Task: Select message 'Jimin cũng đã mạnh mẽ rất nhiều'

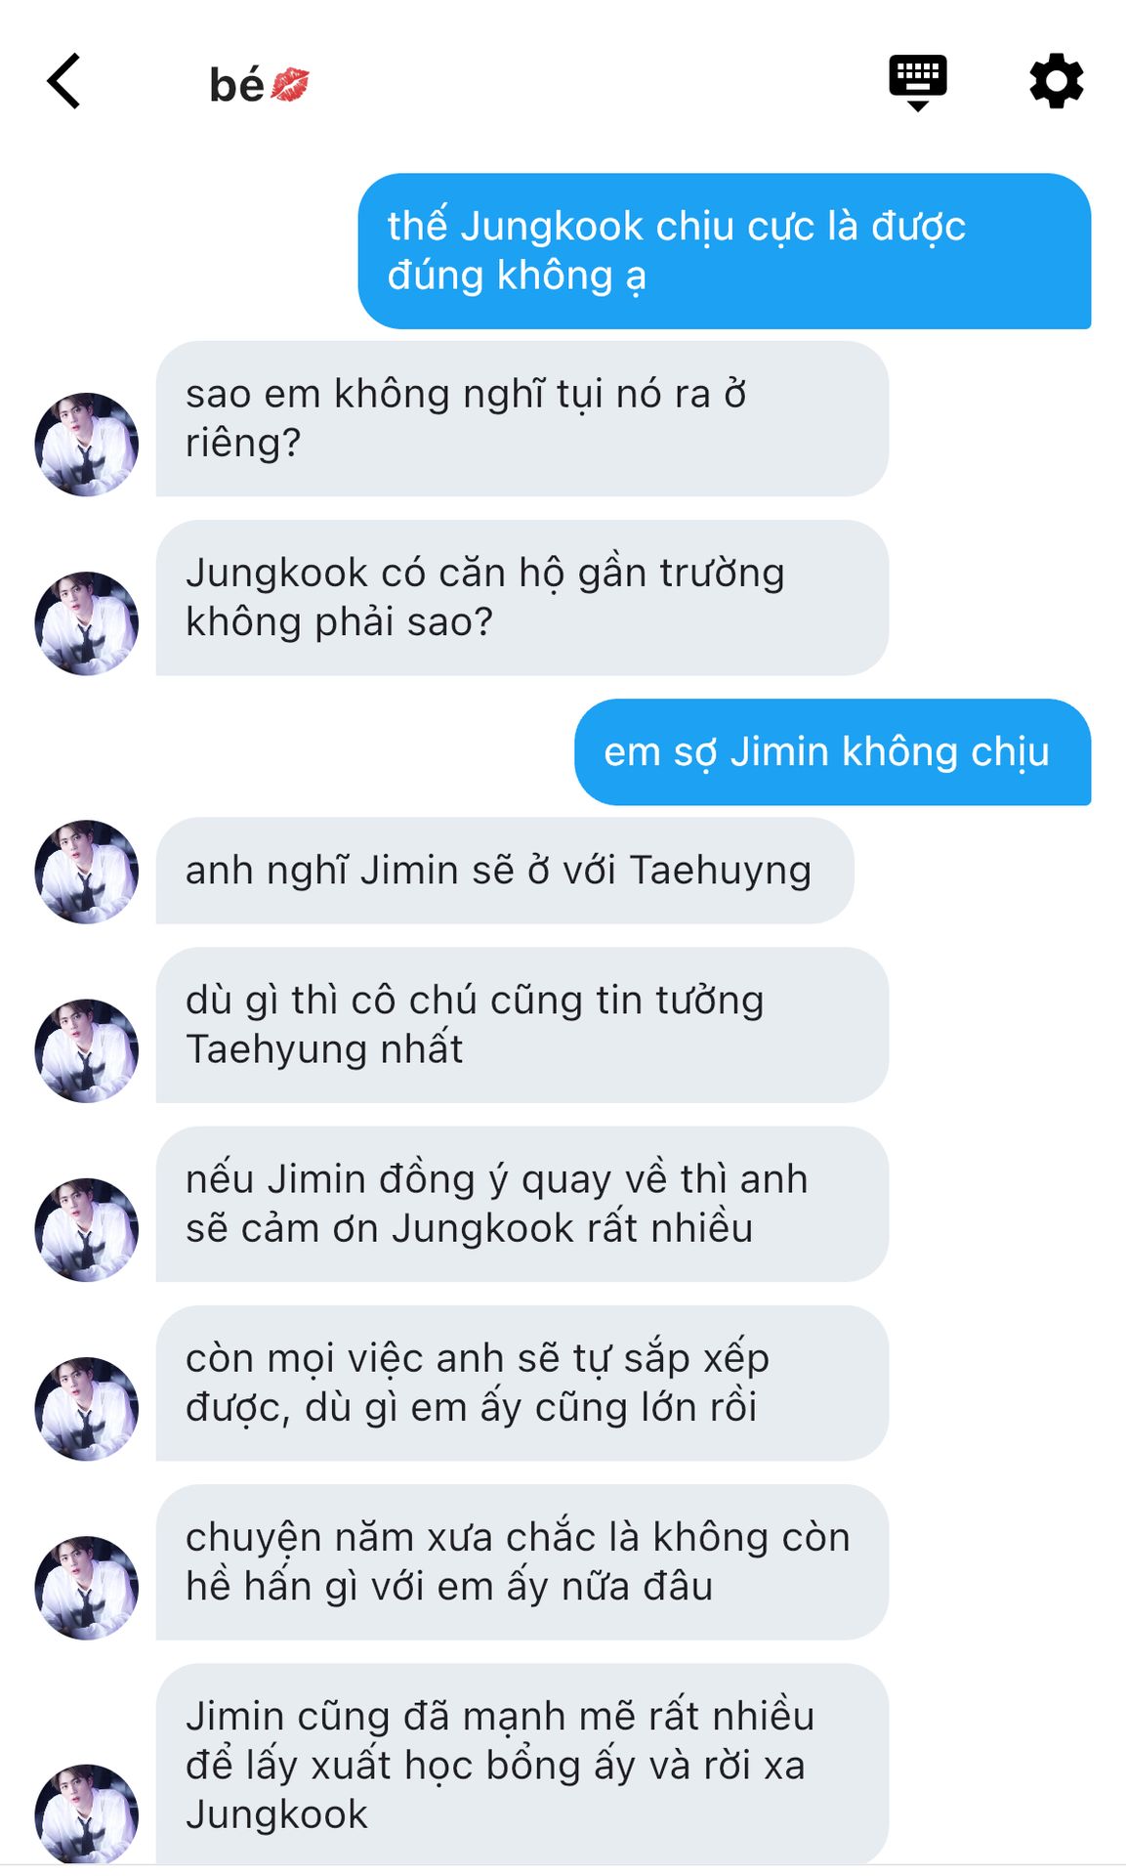Action: click(x=521, y=1765)
